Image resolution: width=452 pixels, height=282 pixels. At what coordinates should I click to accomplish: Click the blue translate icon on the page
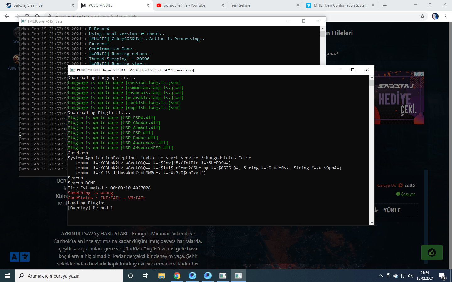(x=19, y=257)
